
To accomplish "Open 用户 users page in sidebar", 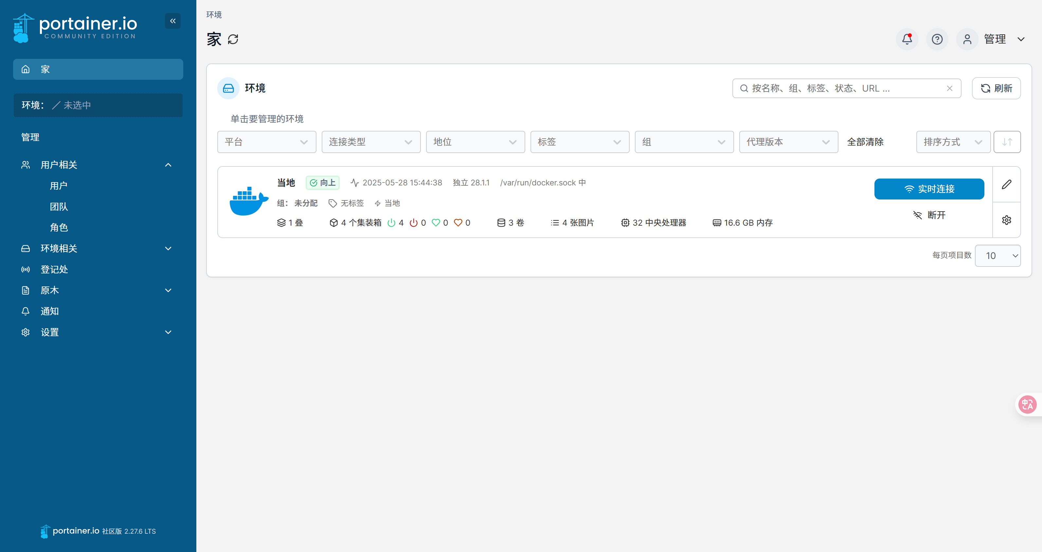I will point(59,186).
